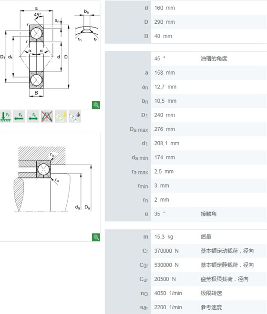Open the shaft mounting diagram thumbnail
The height and width of the screenshot is (314, 267).
(x=50, y=187)
